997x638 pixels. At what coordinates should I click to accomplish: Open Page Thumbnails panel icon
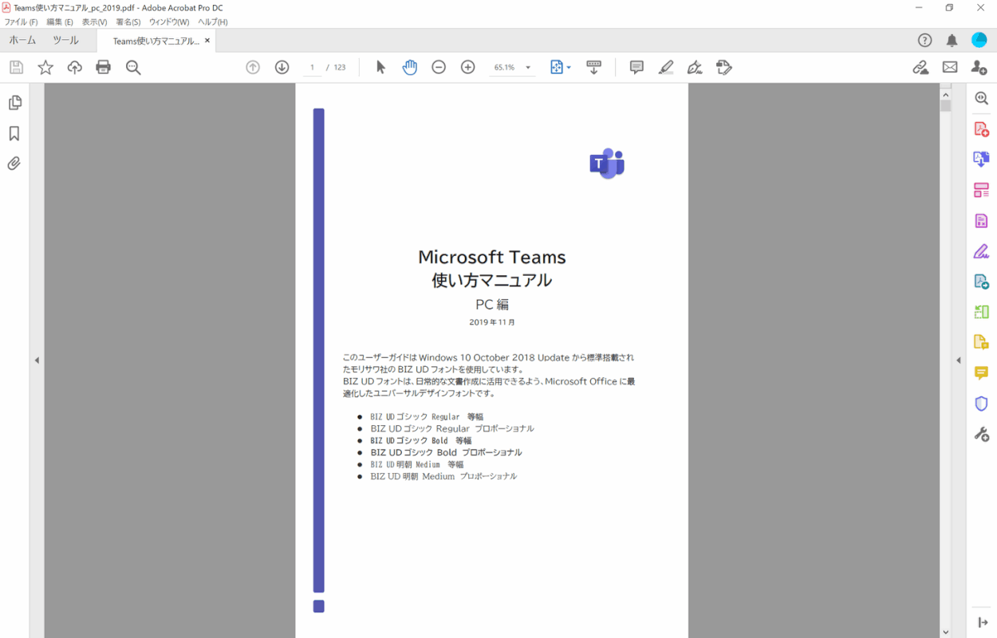(14, 103)
